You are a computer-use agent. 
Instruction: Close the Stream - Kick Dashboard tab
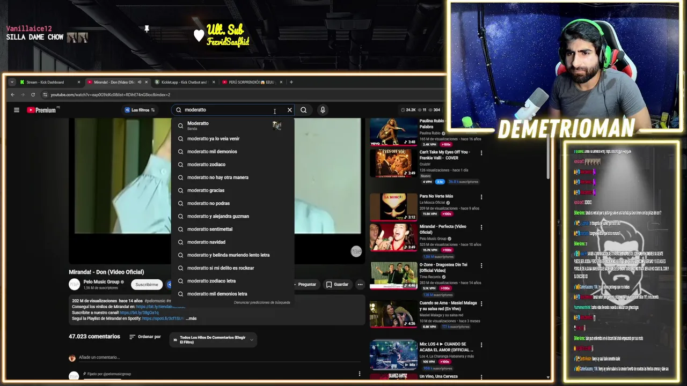coord(79,82)
